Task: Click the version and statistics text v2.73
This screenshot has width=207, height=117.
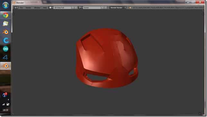Action: [x=168, y=8]
